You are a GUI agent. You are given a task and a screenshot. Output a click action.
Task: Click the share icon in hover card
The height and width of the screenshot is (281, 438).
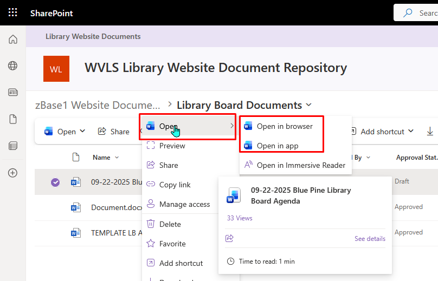229,238
